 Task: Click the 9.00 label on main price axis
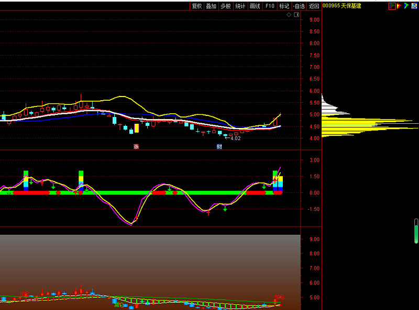coord(315,20)
